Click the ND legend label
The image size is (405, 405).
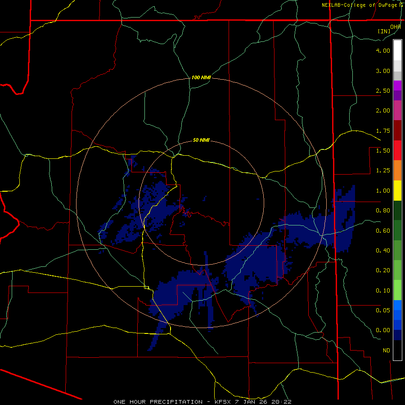387,351
